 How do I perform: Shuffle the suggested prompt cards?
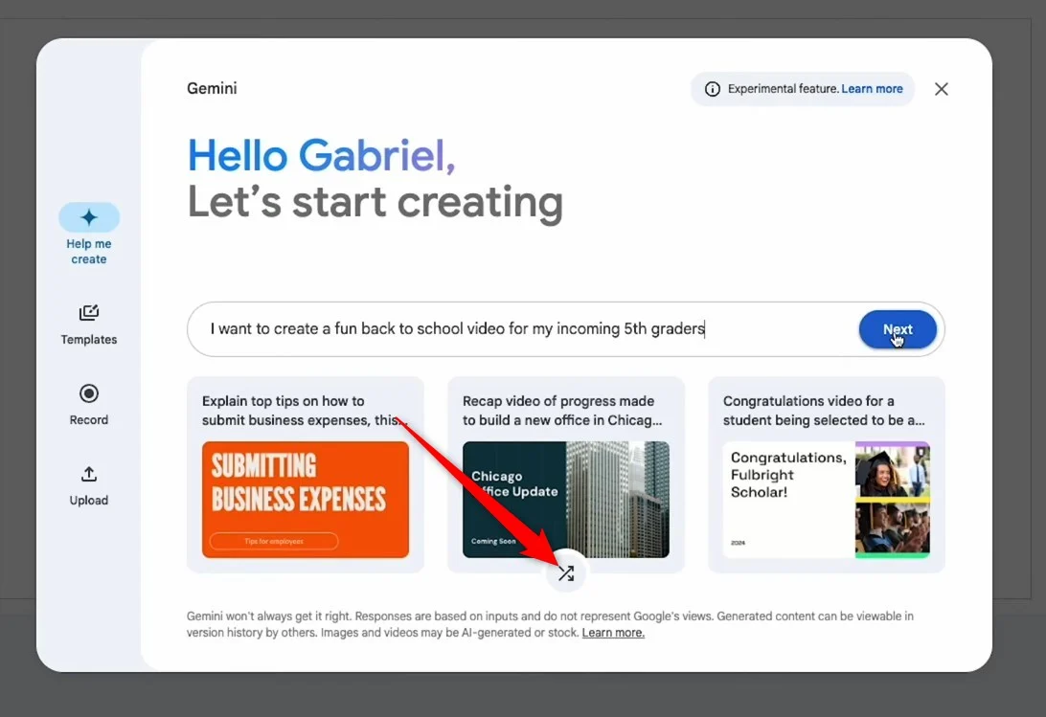pos(566,573)
